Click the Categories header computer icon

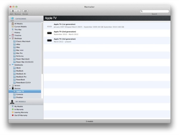[x=12, y=19]
